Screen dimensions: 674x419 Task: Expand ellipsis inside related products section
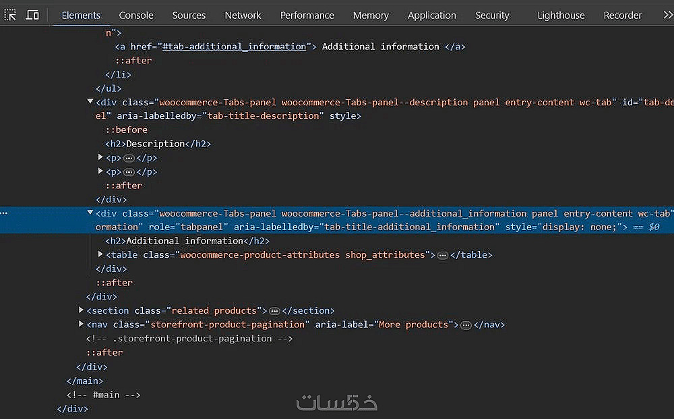274,311
